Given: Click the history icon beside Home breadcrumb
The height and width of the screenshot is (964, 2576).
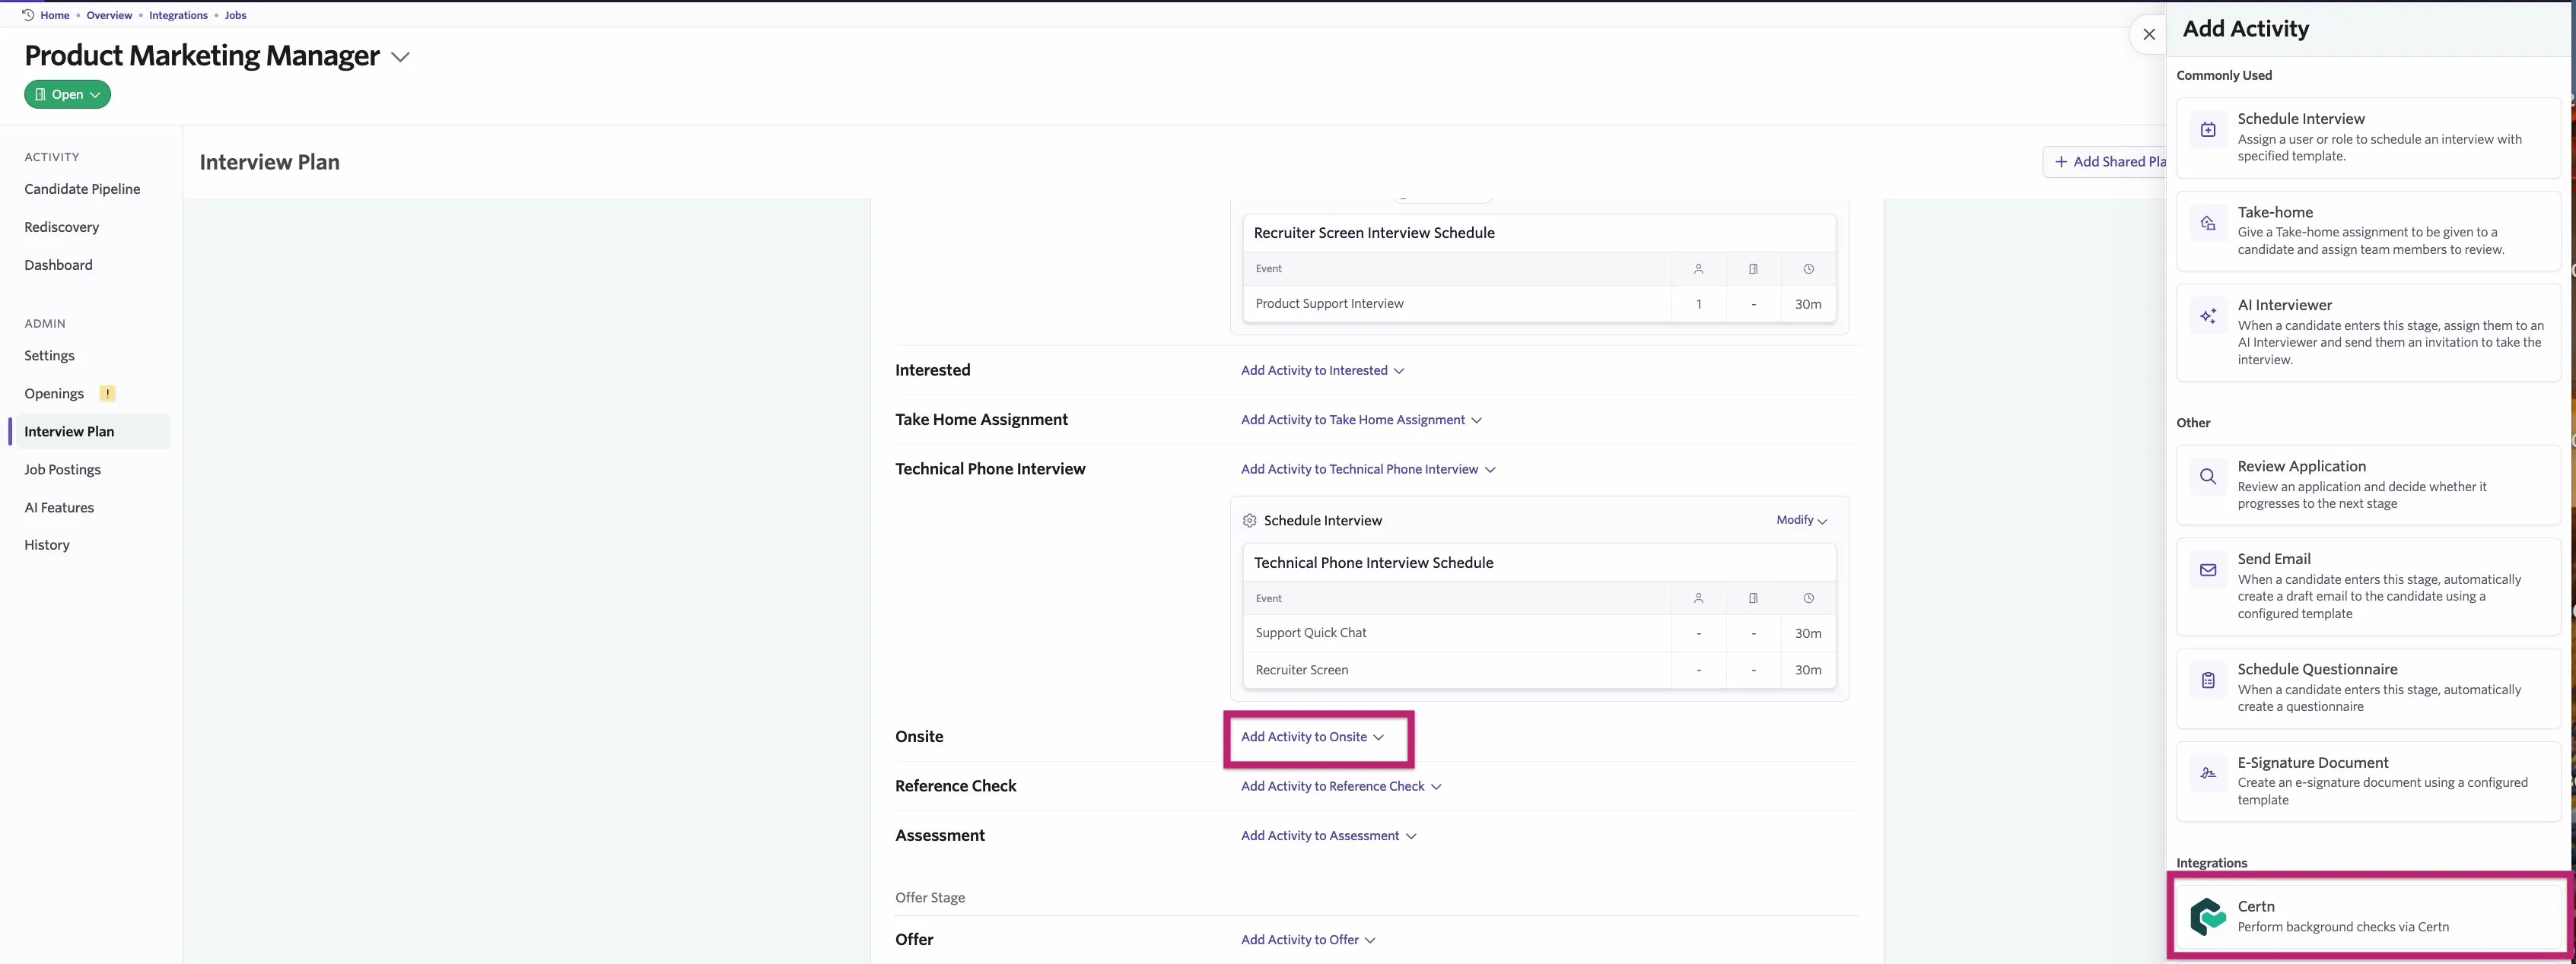Looking at the screenshot, I should [28, 15].
